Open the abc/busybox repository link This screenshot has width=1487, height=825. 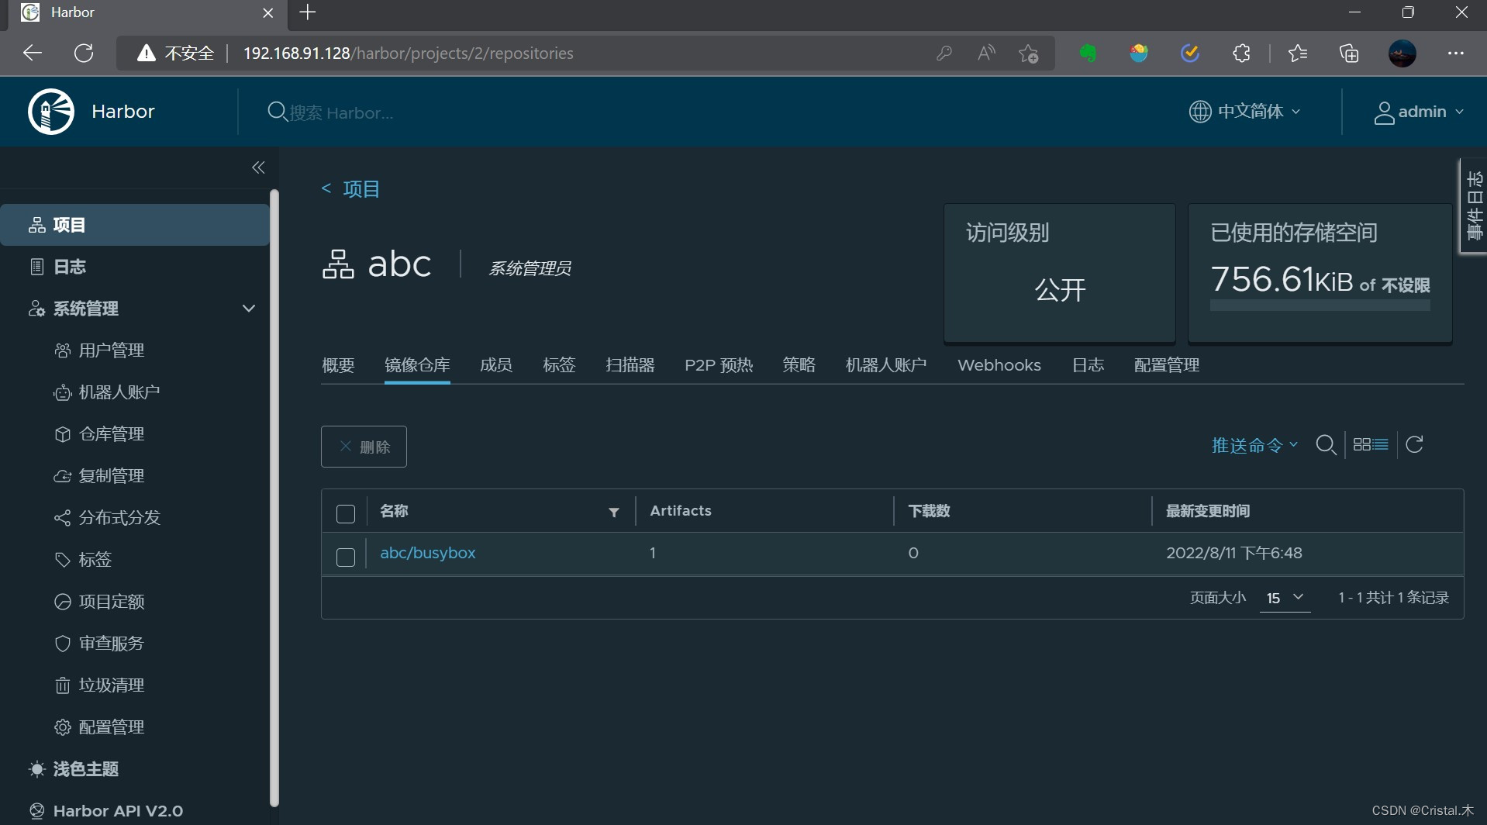(428, 553)
